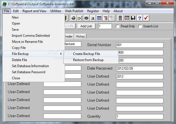Click the User Defined field containing 2012
The image size is (176, 124).
pyautogui.click(x=140, y=76)
